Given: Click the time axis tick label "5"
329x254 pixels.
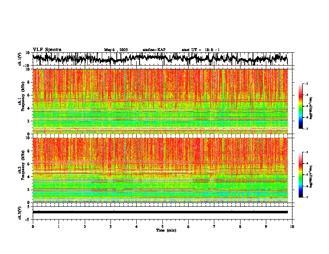Looking at the screenshot, I should [x=162, y=227].
